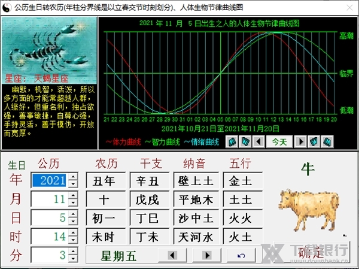Click the day input field showing 5
This screenshot has height=269, width=359.
pyautogui.click(x=50, y=217)
